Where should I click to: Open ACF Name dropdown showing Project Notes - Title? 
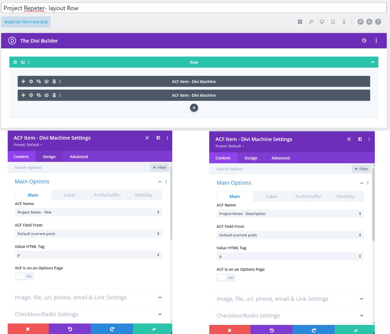tap(88, 212)
